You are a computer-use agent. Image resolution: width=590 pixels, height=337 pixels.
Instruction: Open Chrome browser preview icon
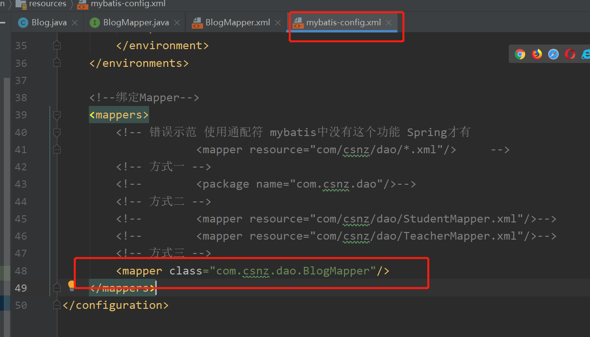[520, 54]
